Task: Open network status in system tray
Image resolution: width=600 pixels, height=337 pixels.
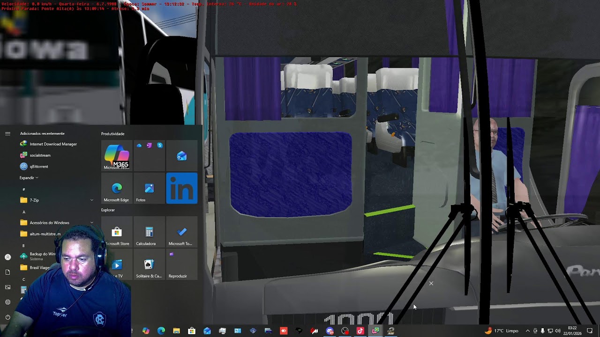Action: point(550,331)
